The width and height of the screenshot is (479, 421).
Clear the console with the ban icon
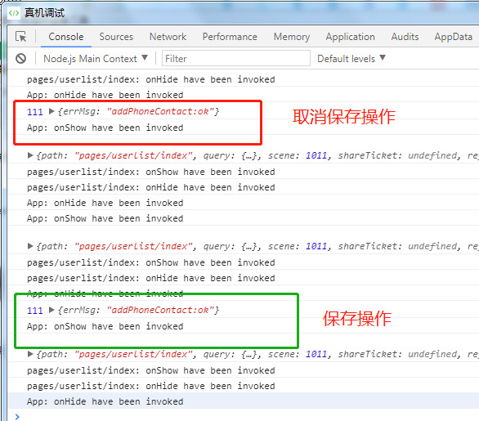(20, 58)
